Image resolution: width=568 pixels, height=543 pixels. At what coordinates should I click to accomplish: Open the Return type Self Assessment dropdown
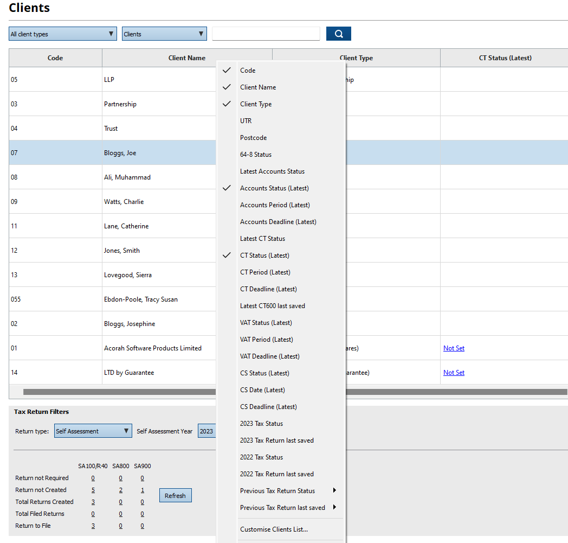[93, 431]
